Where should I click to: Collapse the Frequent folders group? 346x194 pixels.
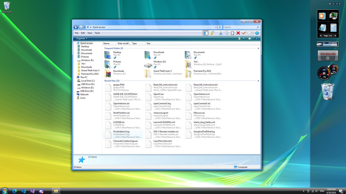[258, 48]
